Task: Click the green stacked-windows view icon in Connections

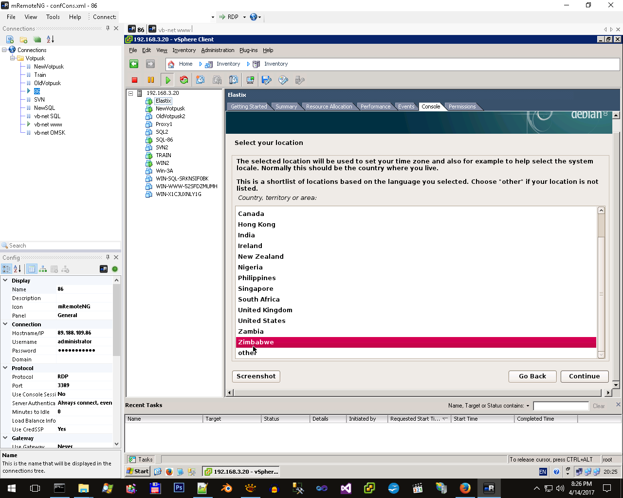Action: point(37,39)
